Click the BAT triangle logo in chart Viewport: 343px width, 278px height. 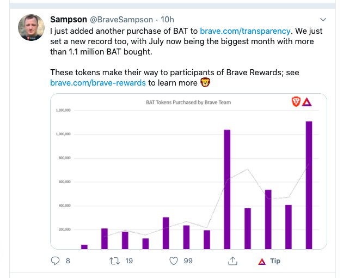pos(307,102)
